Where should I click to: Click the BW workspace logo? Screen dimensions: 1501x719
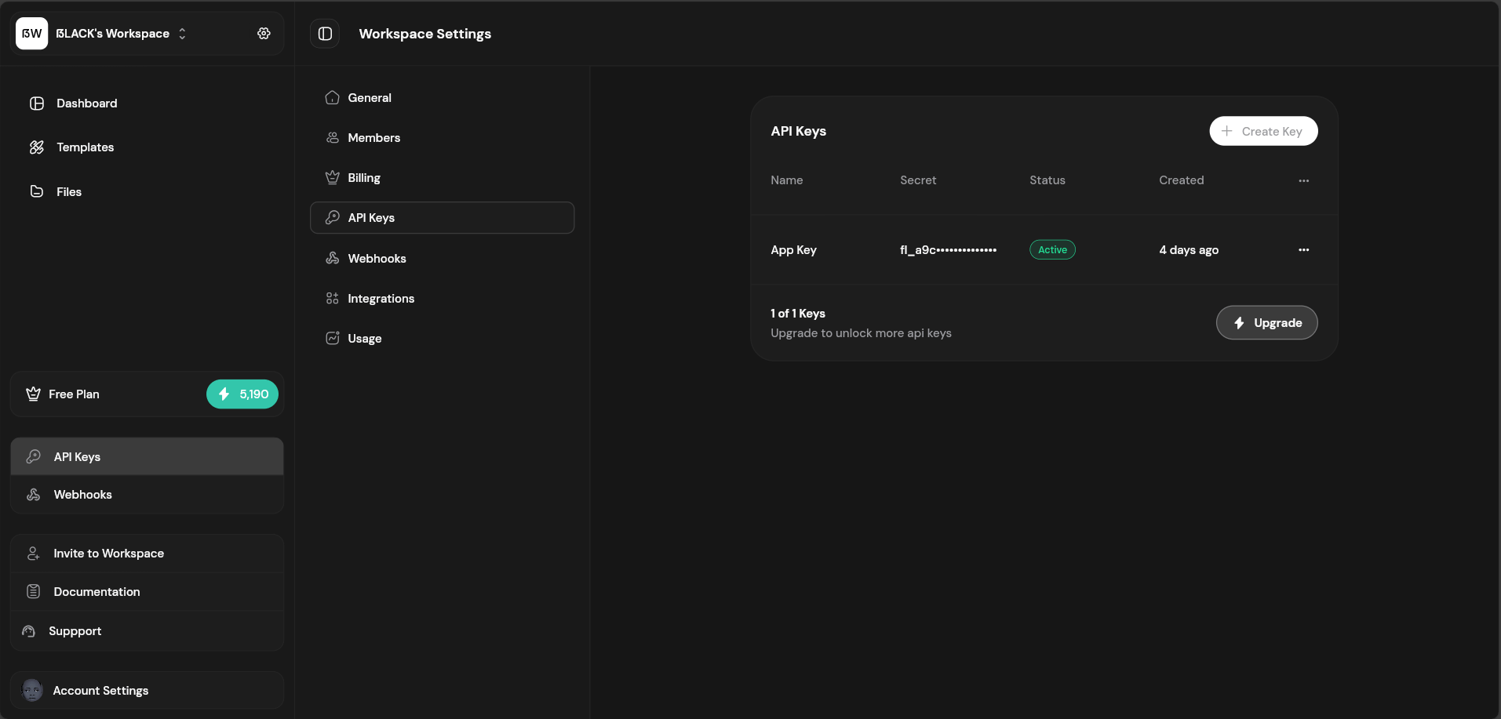(x=32, y=34)
